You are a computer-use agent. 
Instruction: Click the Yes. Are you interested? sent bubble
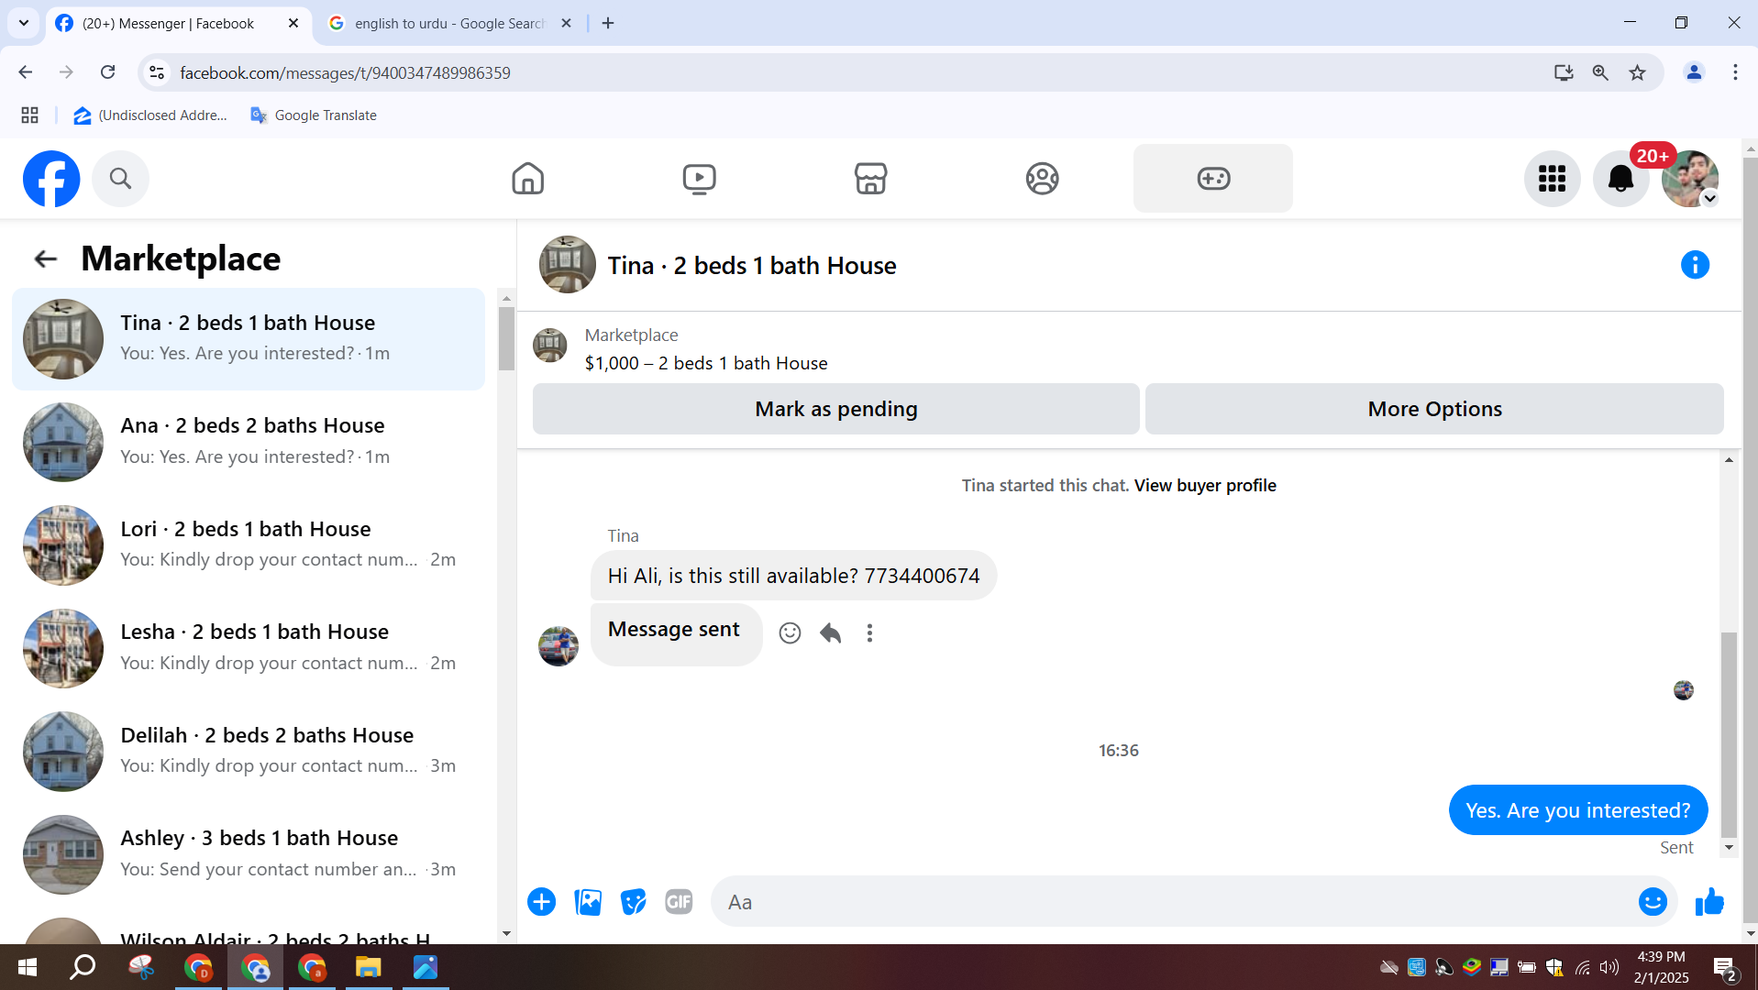(x=1577, y=810)
